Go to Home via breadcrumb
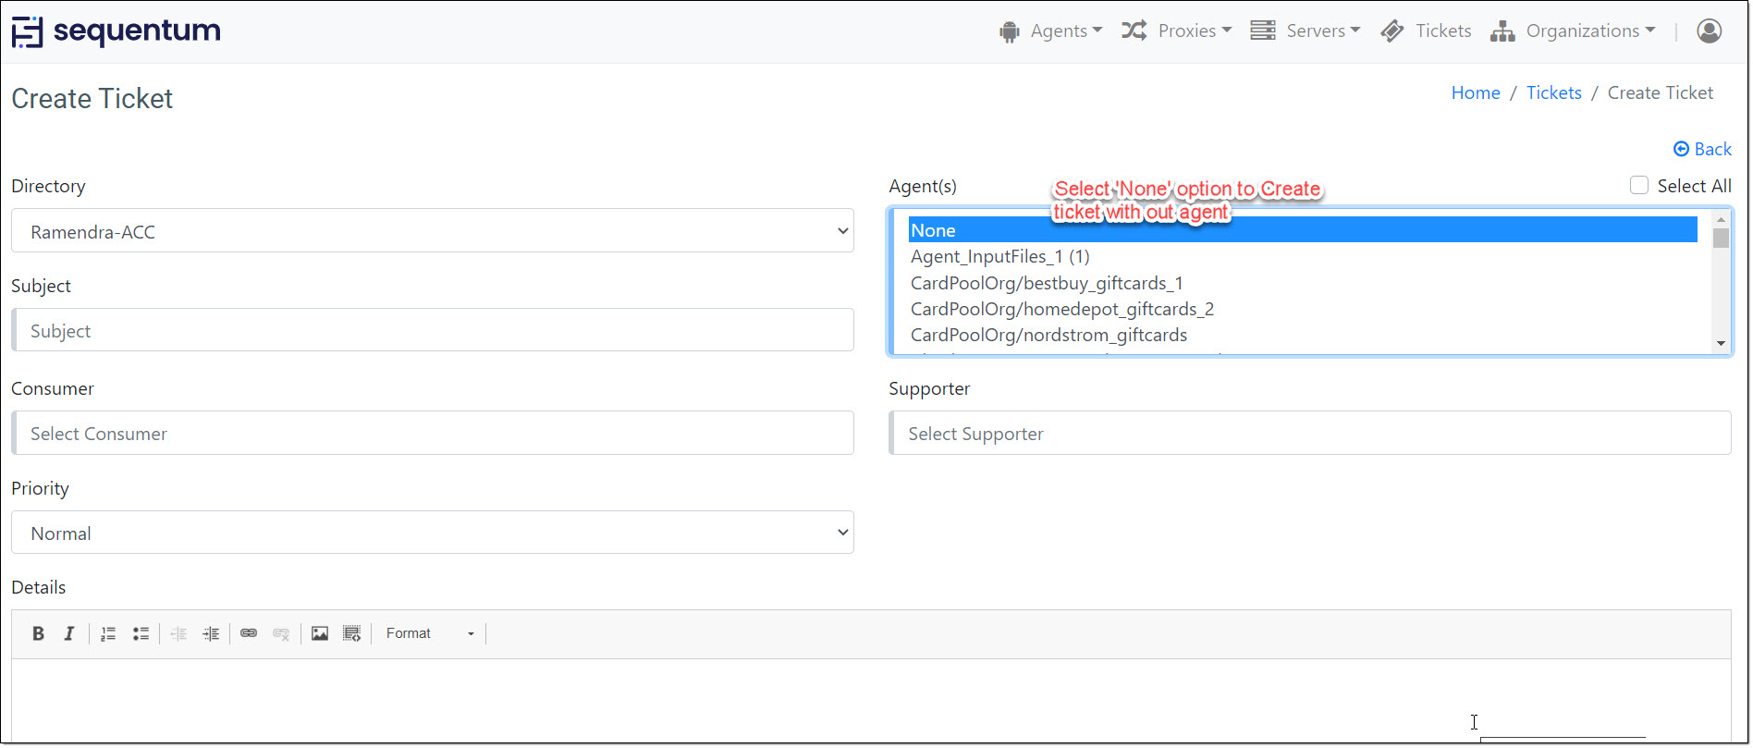Screen dimensions: 1753x748 [x=1476, y=93]
